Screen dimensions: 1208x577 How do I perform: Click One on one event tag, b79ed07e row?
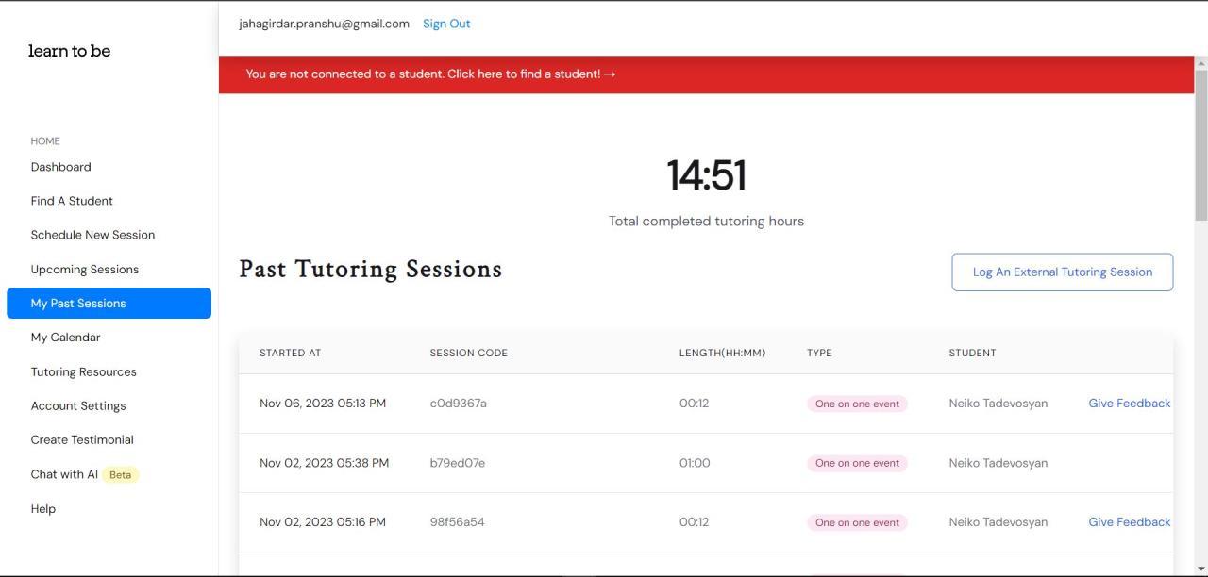click(x=857, y=463)
